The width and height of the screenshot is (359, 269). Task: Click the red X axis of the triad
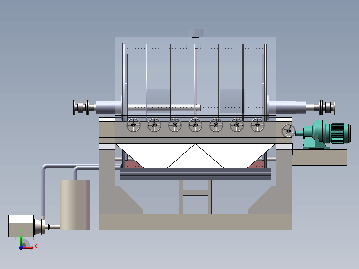pyautogui.click(x=28, y=247)
